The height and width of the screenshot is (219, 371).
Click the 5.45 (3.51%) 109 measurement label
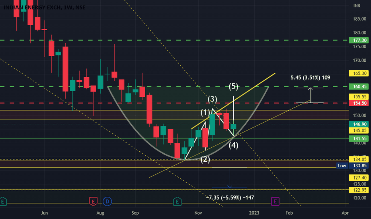(x=310, y=78)
